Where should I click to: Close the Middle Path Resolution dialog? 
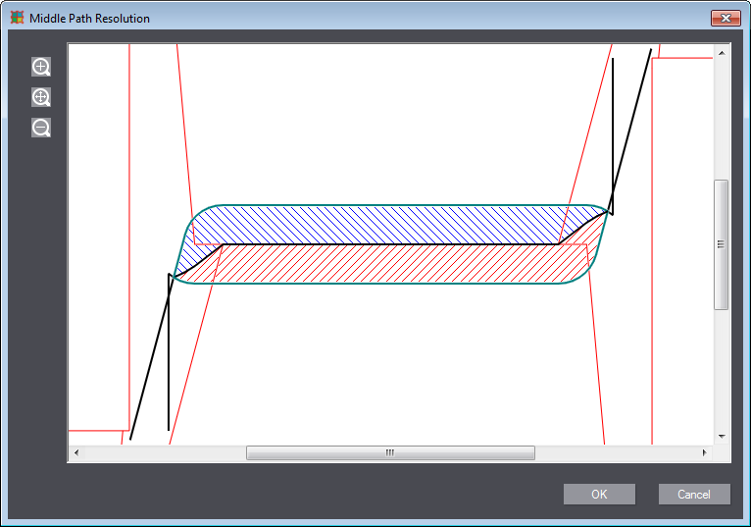tap(726, 18)
